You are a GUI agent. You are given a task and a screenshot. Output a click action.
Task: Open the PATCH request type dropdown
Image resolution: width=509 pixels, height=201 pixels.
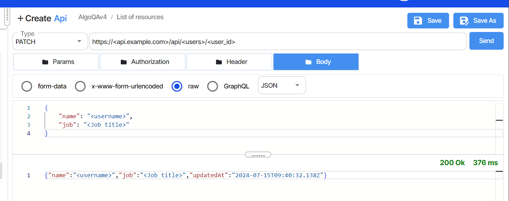(50, 42)
